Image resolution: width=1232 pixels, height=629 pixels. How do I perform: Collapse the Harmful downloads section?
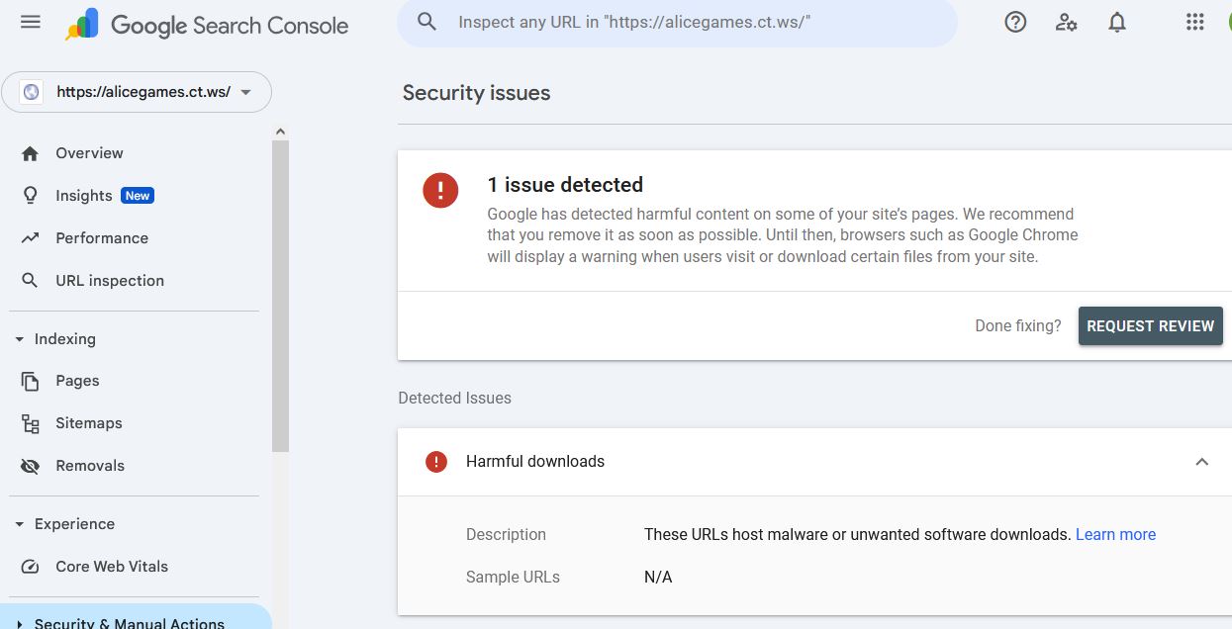coord(1201,462)
